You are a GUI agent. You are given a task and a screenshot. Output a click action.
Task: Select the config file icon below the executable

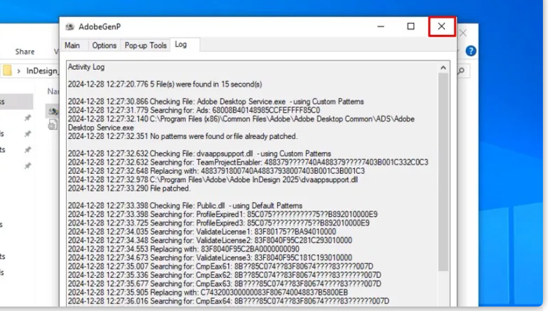pos(53,125)
